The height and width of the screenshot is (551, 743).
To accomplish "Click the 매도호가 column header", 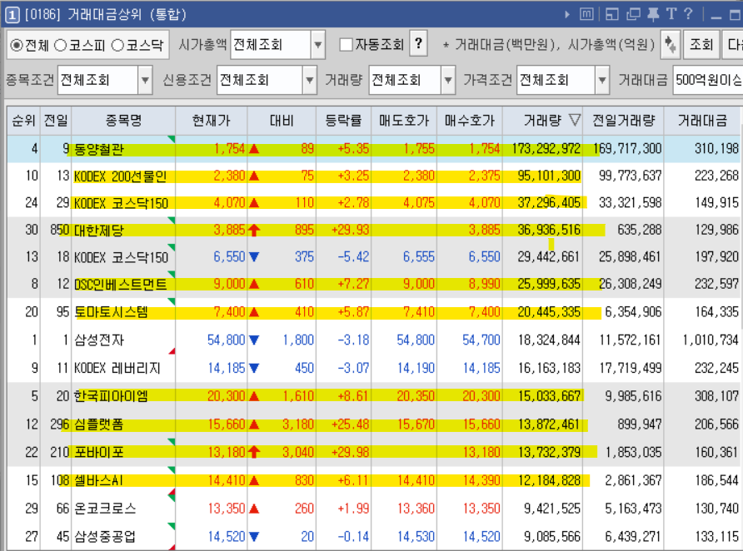I will point(404,121).
